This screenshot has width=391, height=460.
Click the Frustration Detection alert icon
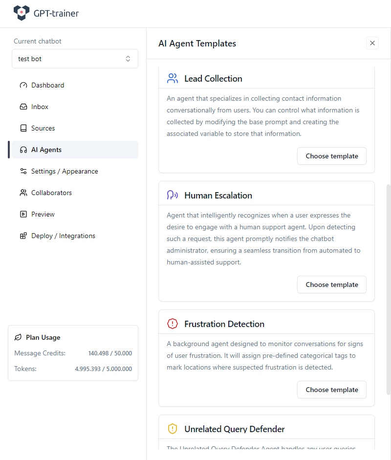(x=172, y=324)
